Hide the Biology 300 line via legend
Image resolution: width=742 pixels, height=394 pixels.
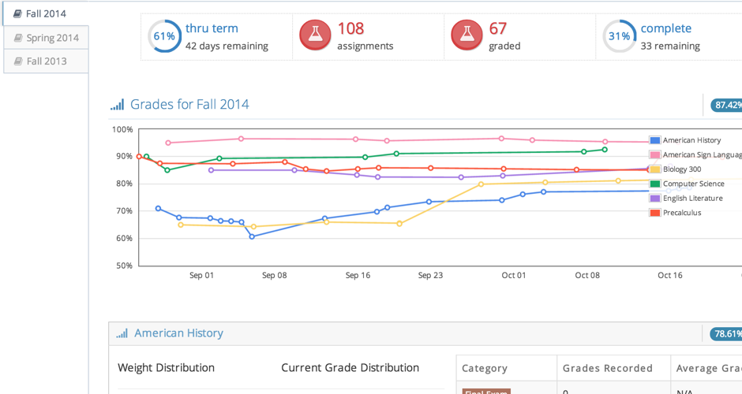[681, 169]
